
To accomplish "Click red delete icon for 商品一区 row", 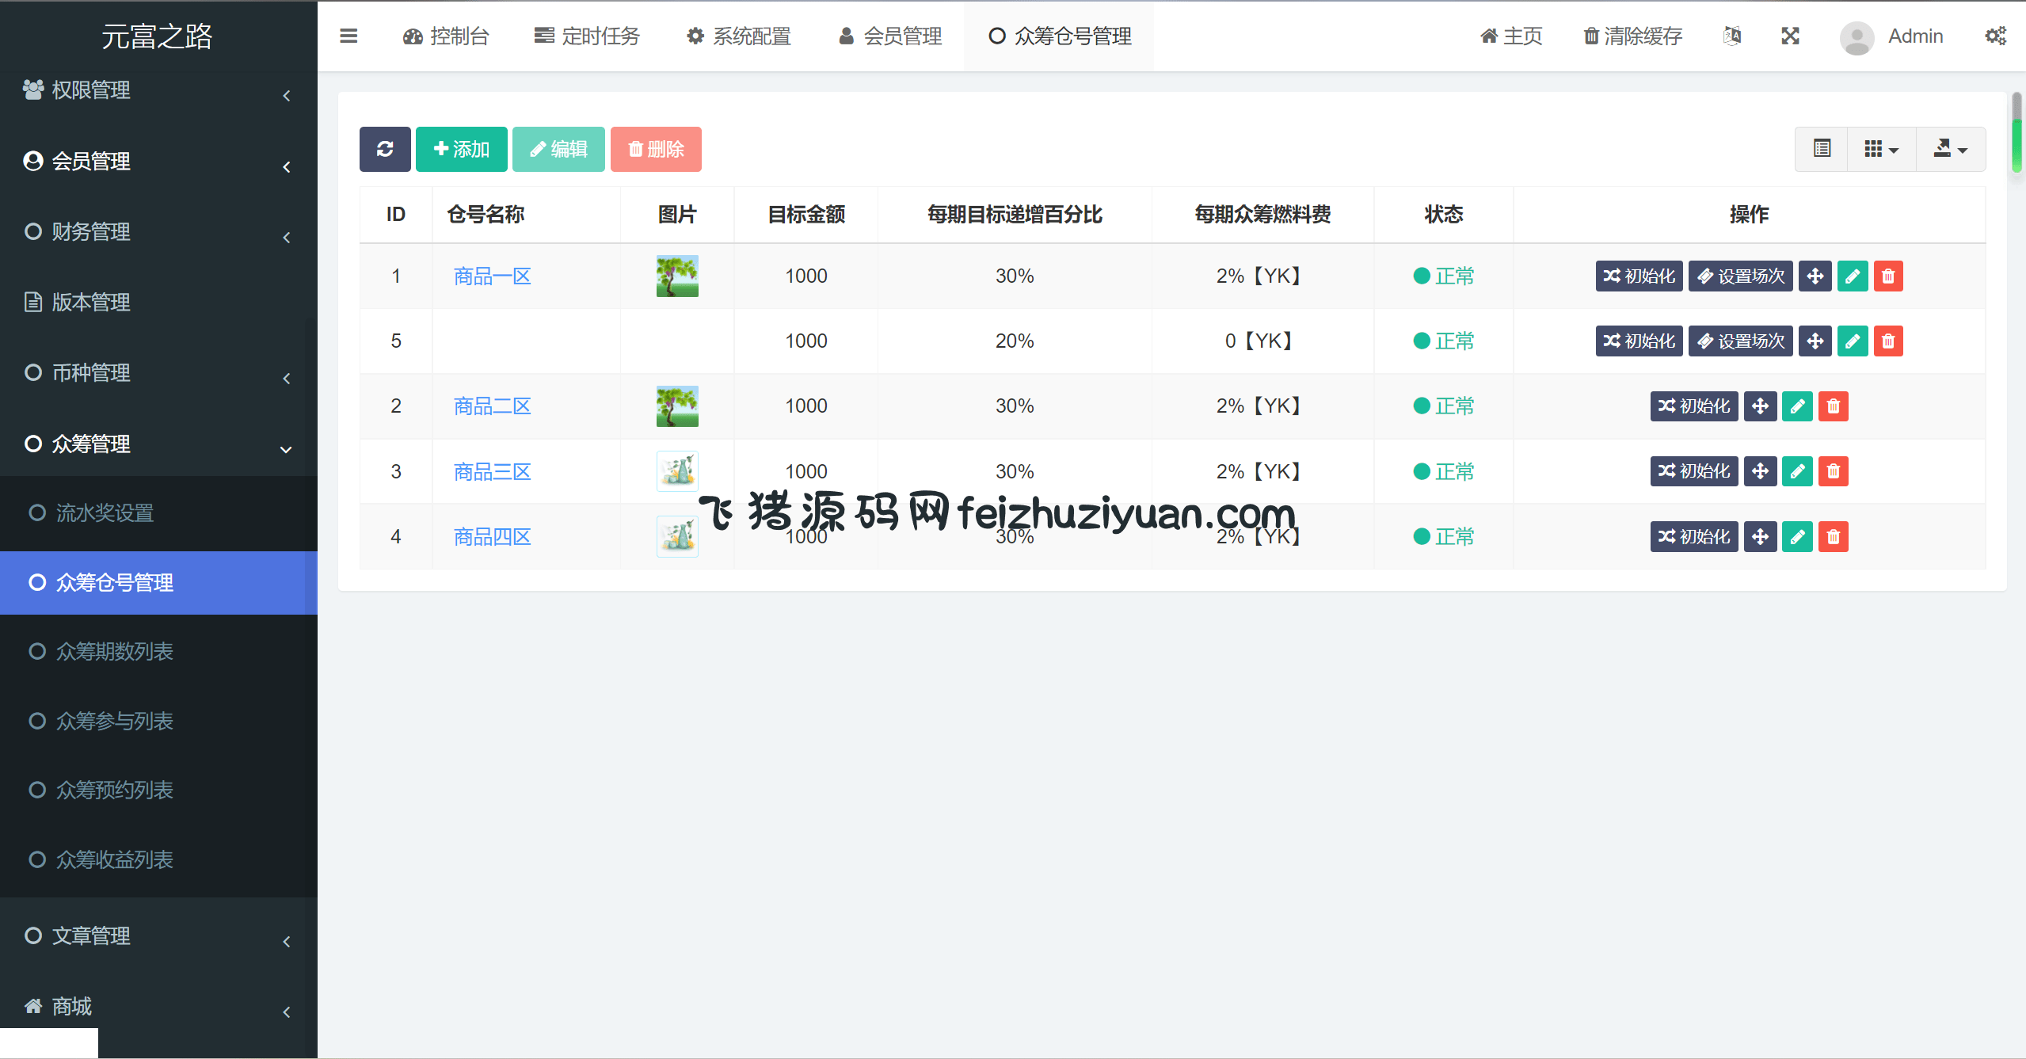I will (x=1888, y=276).
